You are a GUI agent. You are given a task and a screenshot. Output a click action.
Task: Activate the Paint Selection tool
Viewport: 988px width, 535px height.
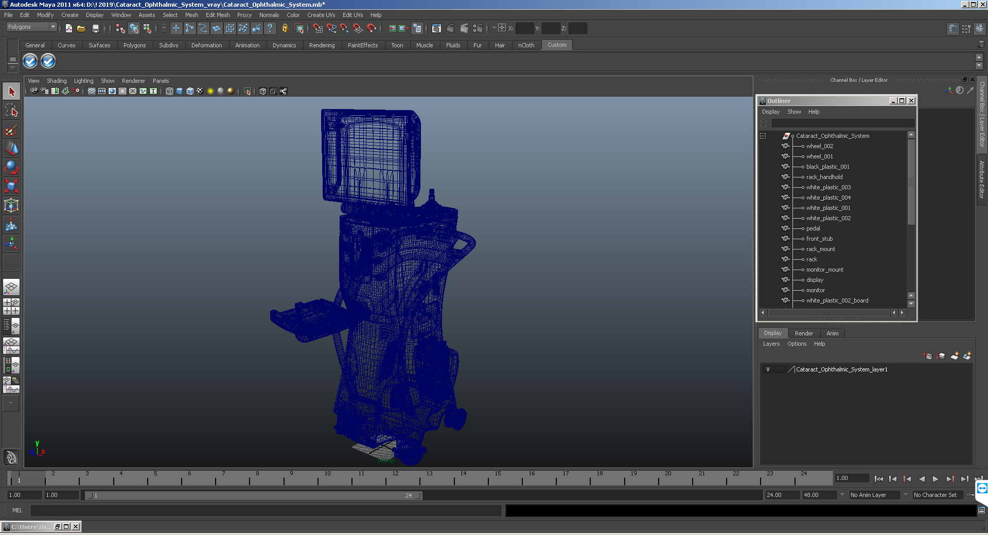click(11, 130)
